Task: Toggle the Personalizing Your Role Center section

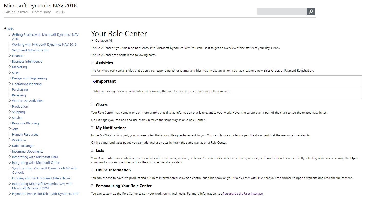Action: [92, 186]
